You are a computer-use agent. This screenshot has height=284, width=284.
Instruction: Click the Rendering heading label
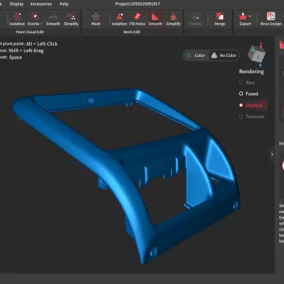click(252, 72)
